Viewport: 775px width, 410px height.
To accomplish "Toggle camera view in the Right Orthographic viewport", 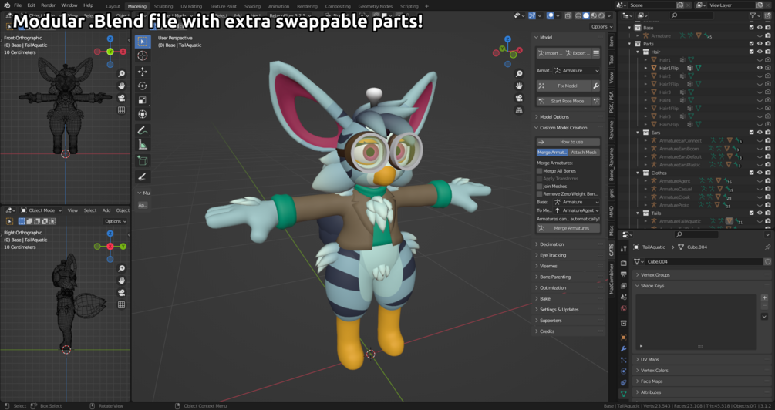I will click(x=121, y=293).
